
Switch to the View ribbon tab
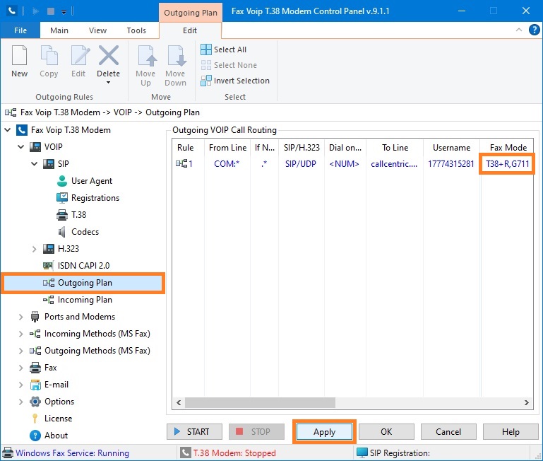[97, 30]
